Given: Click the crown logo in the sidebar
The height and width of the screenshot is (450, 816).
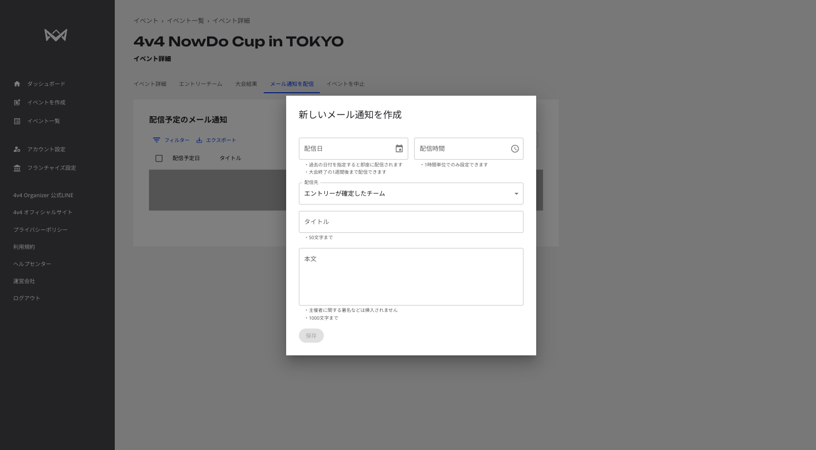Looking at the screenshot, I should coord(56,35).
